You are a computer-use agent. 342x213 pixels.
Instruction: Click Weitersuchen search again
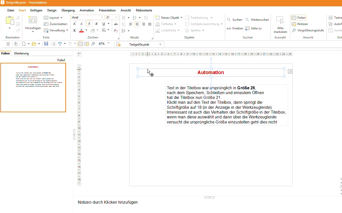click(x=257, y=19)
